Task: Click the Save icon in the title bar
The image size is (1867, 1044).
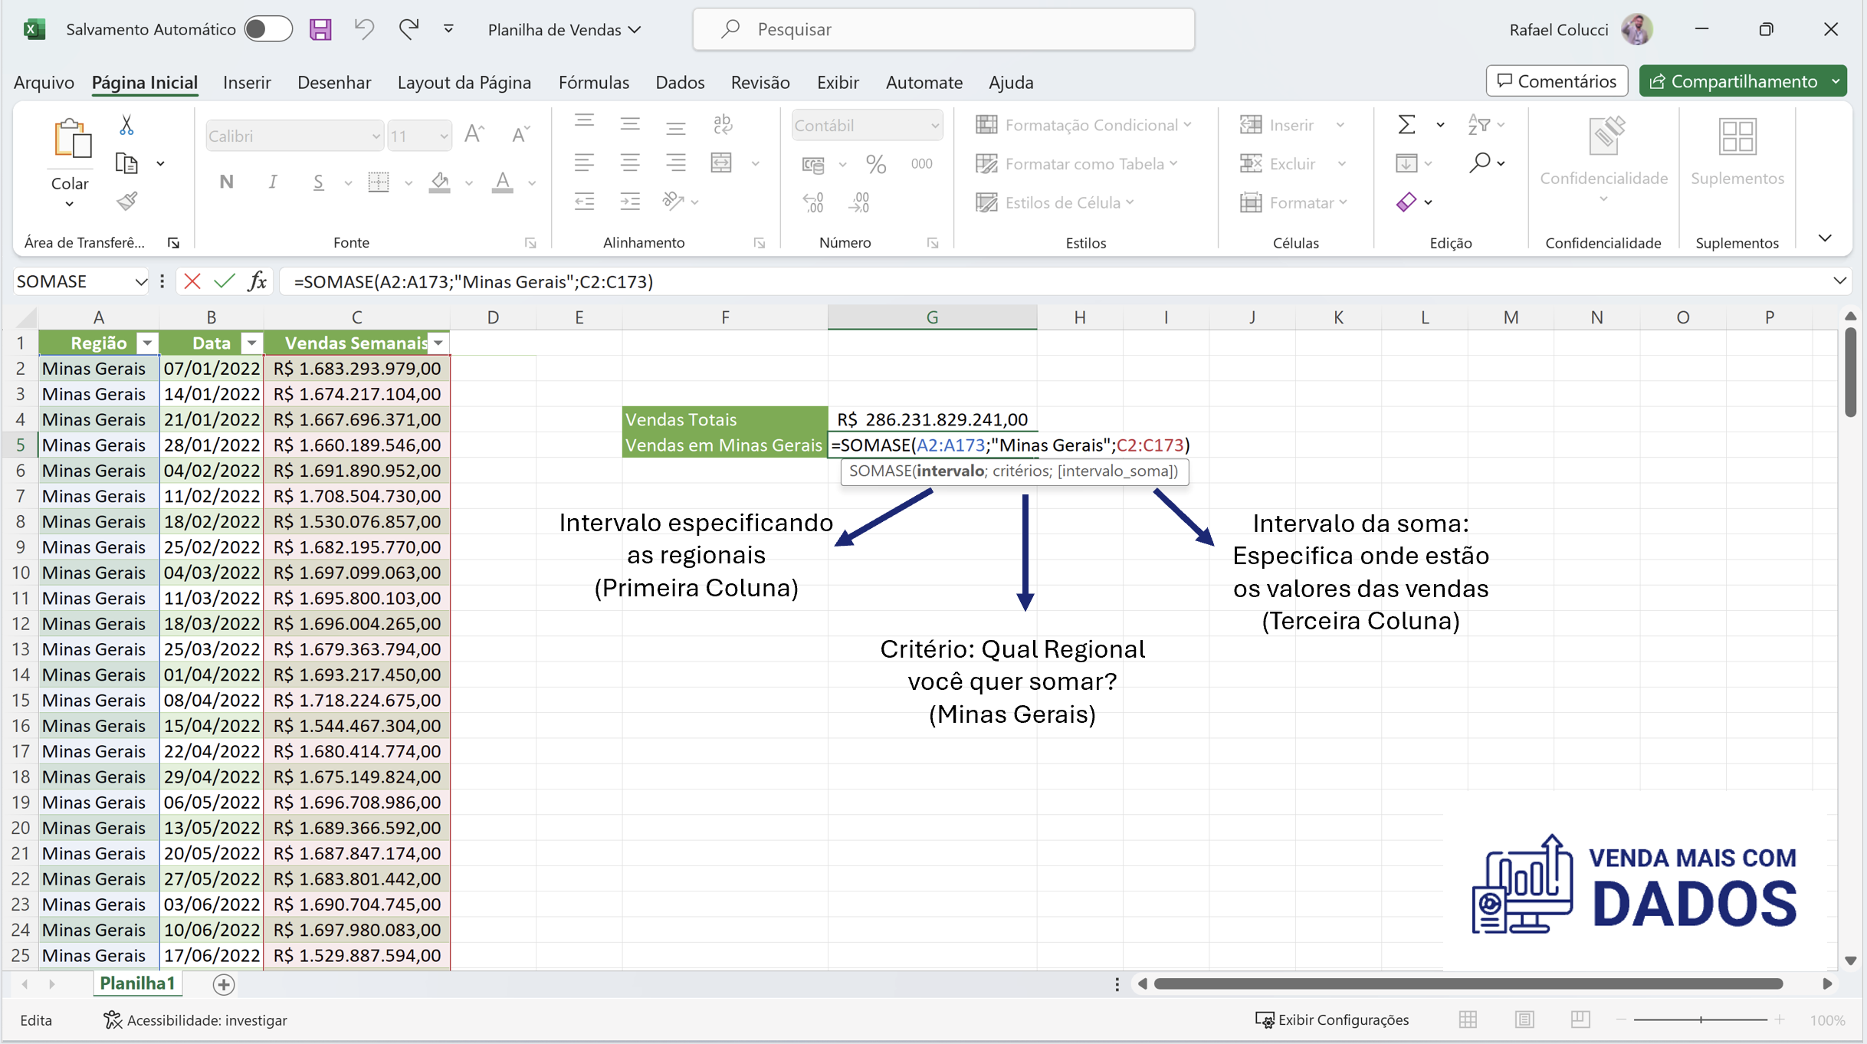Action: click(x=320, y=29)
